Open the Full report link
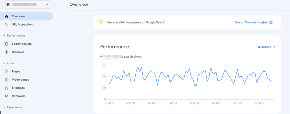The height and width of the screenshot is (114, 290). coord(263,47)
